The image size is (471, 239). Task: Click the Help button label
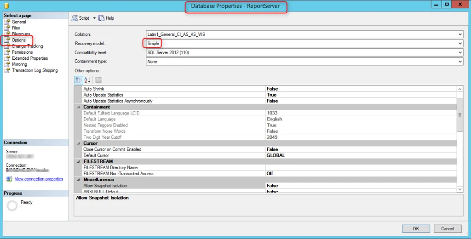click(110, 18)
